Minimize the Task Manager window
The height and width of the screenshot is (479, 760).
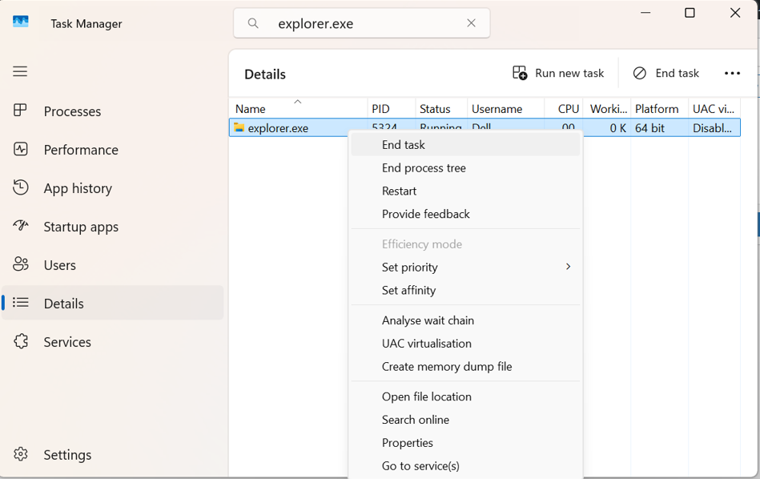pos(645,13)
